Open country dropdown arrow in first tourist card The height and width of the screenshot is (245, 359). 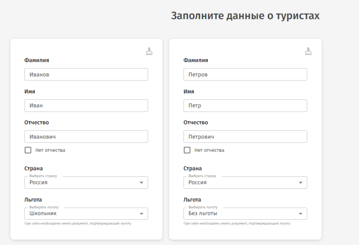pos(141,183)
